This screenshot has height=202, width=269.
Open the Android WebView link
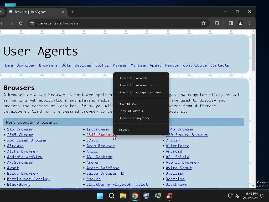(25, 157)
